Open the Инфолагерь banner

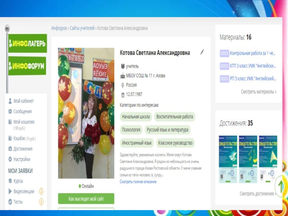[28, 43]
